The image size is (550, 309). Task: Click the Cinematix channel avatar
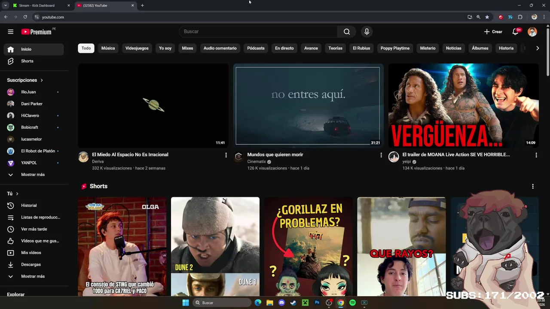tap(238, 157)
